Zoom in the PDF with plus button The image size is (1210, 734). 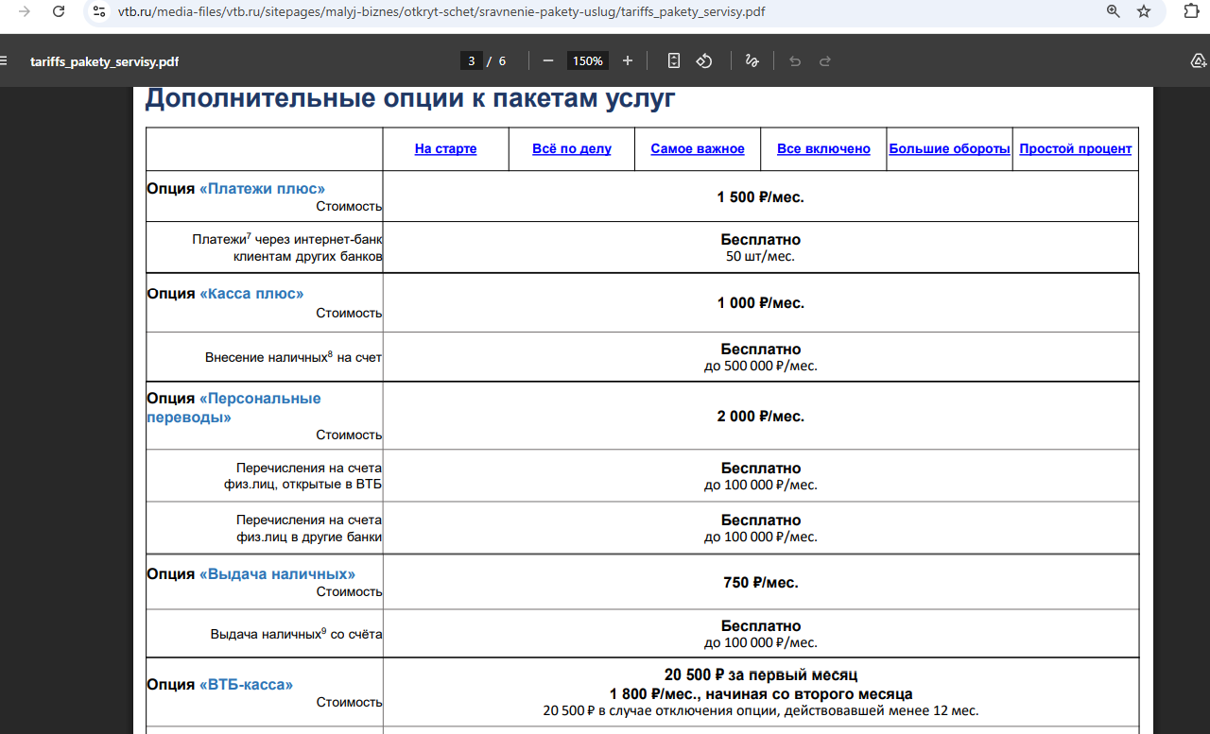(628, 60)
